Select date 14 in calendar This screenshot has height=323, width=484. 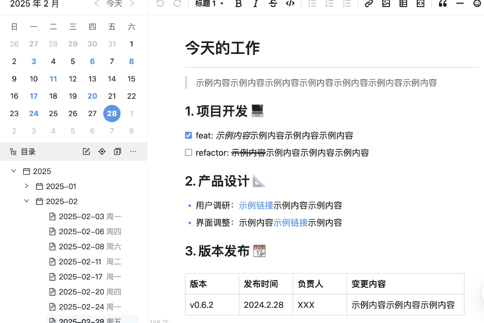pyautogui.click(x=112, y=79)
